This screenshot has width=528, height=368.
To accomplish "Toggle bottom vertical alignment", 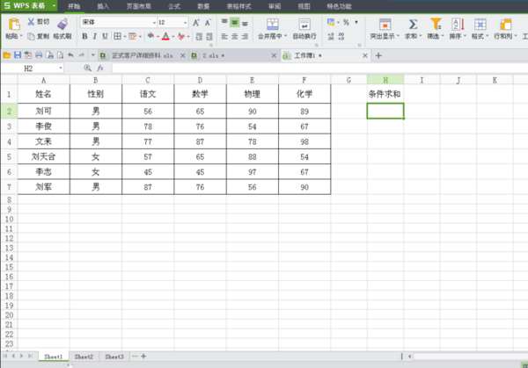I will pos(246,23).
